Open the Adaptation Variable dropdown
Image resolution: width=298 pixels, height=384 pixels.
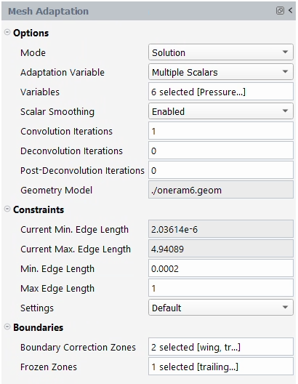pyautogui.click(x=221, y=72)
